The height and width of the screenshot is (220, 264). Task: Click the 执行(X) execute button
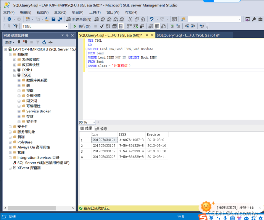click(82, 26)
